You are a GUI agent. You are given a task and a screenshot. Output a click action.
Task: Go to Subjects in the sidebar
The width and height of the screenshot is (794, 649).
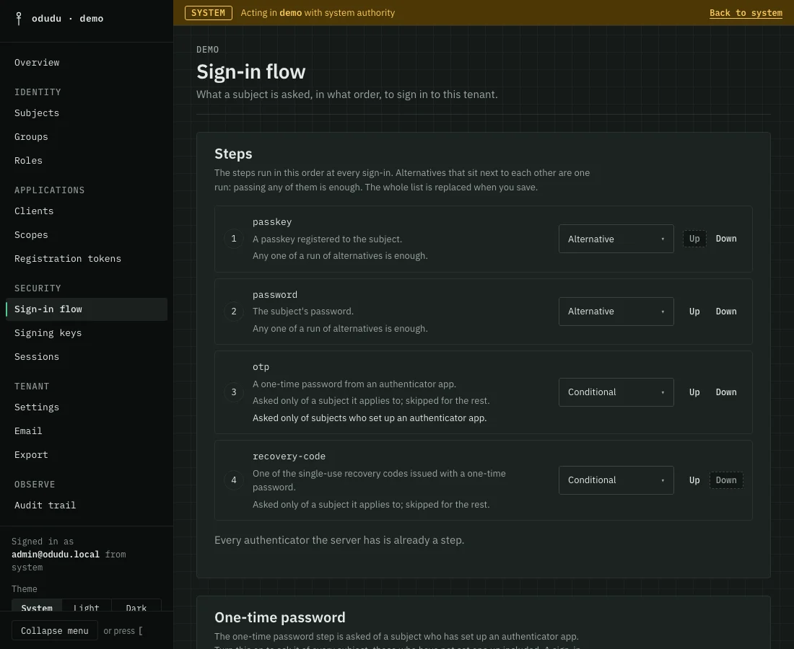(x=37, y=112)
